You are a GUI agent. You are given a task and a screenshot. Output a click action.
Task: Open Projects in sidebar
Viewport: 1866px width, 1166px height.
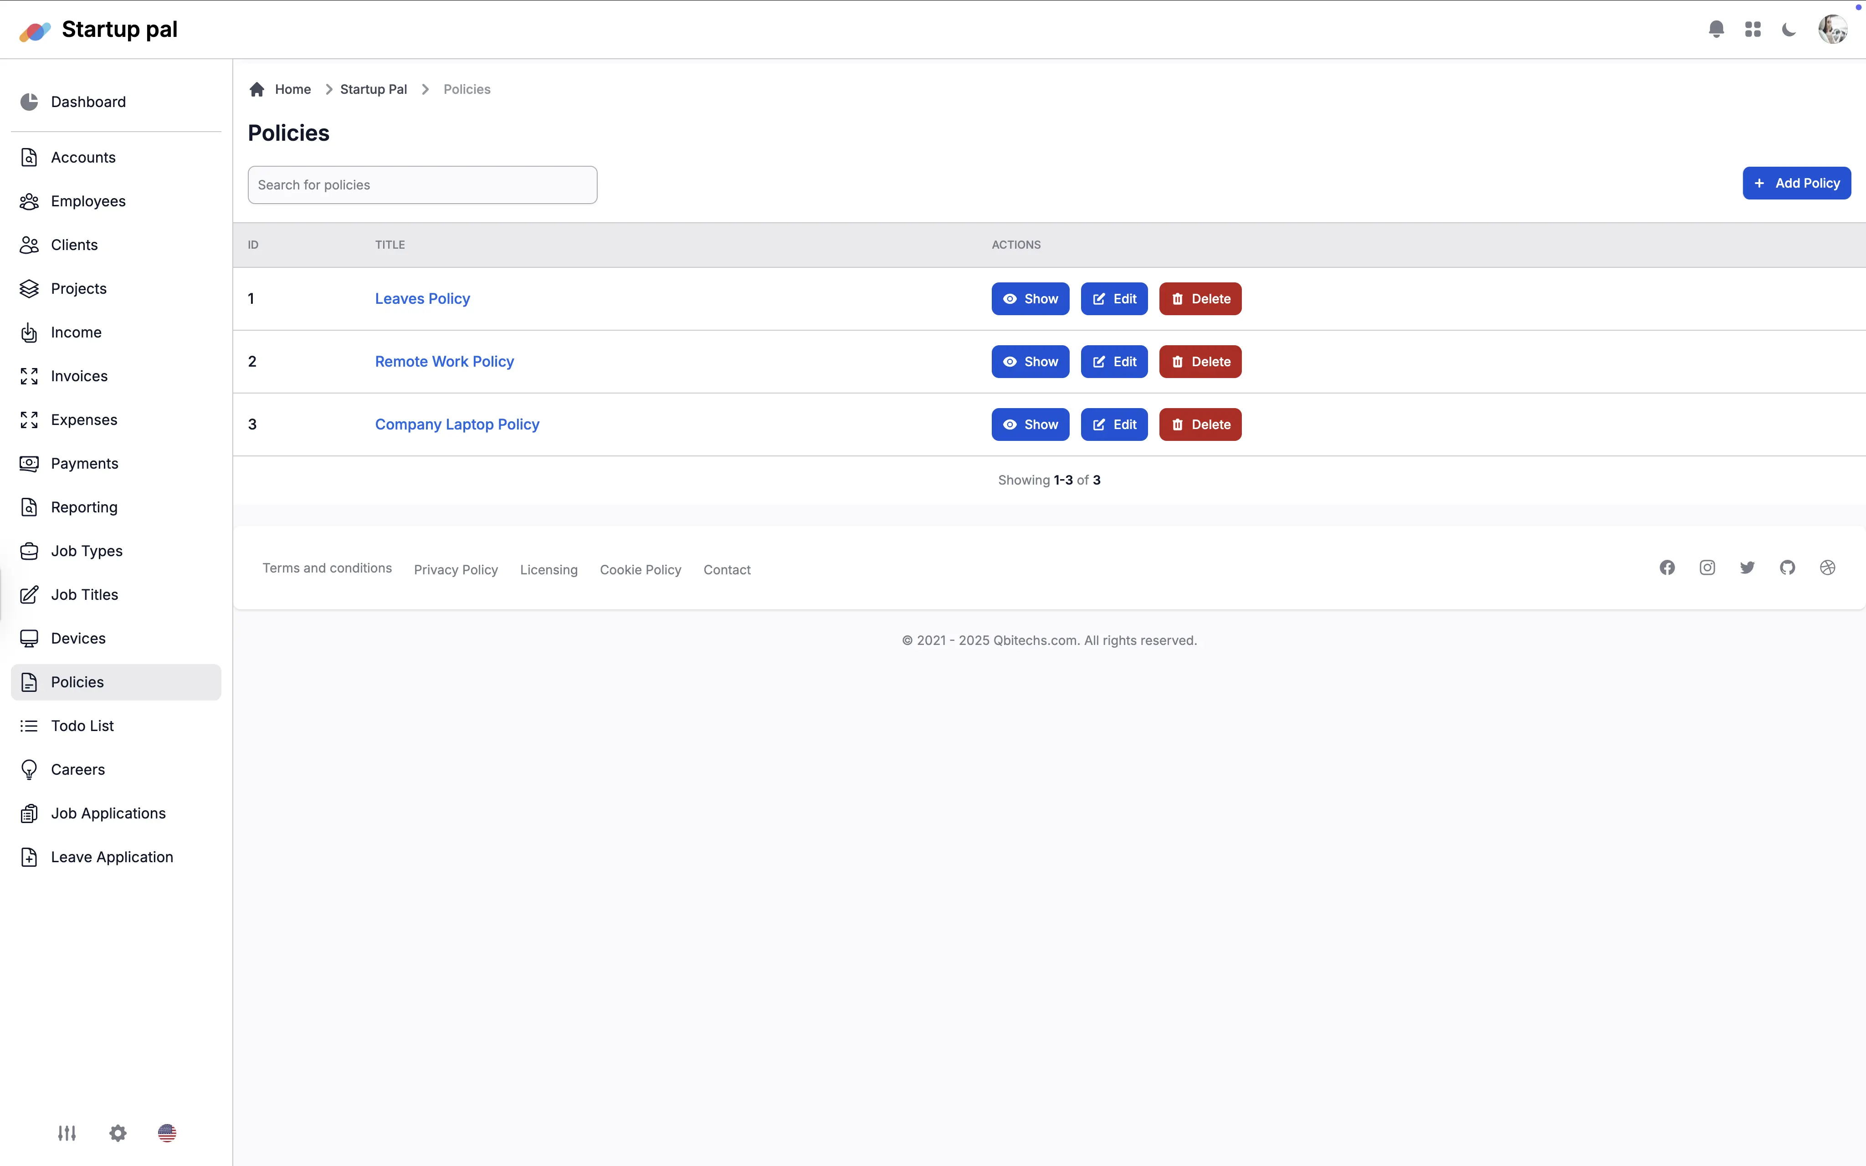pyautogui.click(x=116, y=288)
